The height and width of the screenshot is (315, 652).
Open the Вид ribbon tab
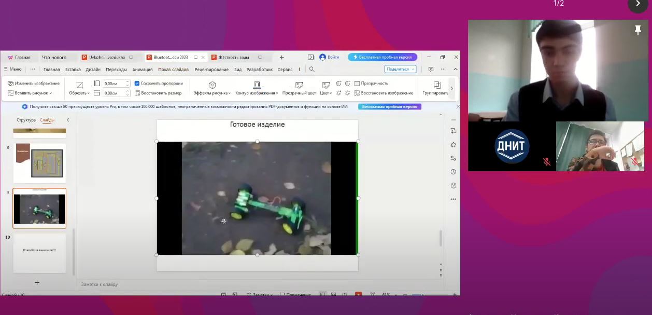[238, 70]
